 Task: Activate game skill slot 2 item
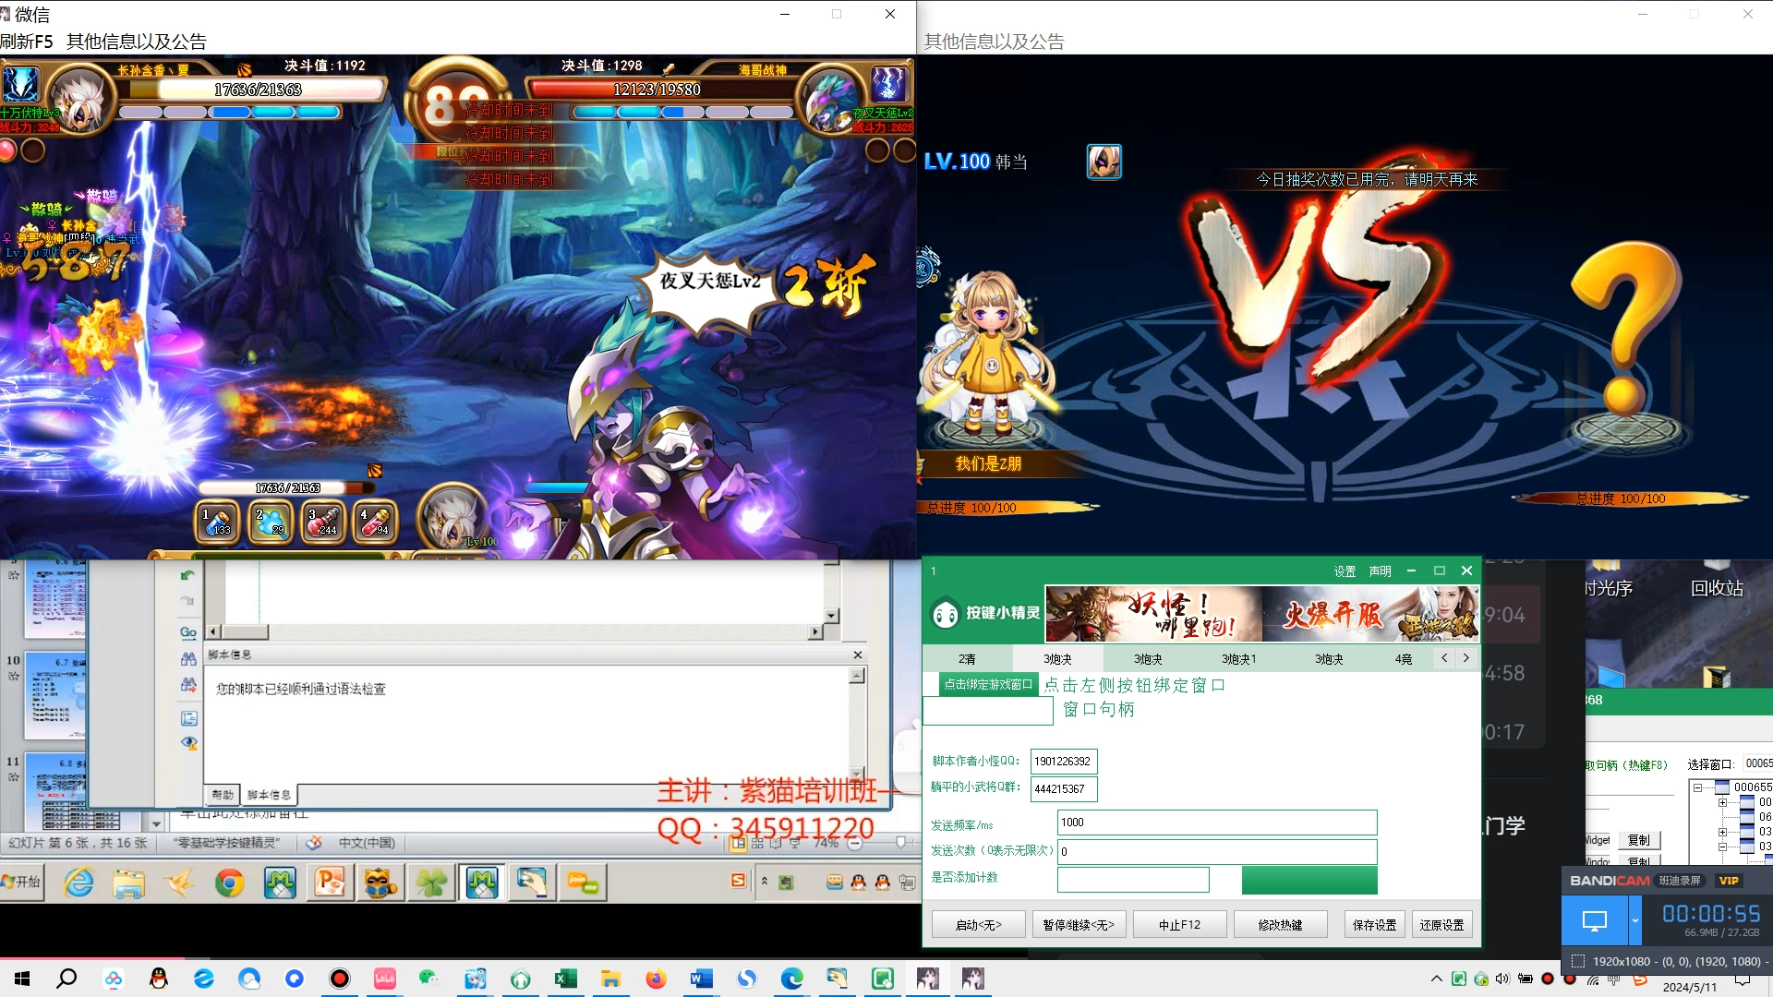(271, 521)
